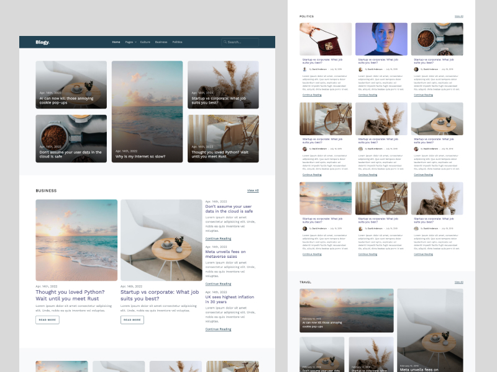Open the coffee portafilter thumbnail in Politics

click(437, 39)
